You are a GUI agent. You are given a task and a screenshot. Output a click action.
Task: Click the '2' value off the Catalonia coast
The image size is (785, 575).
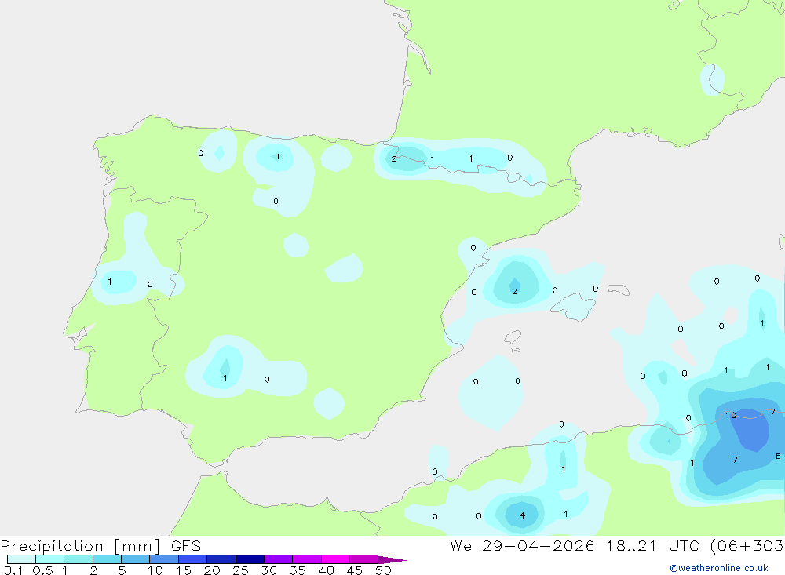pyautogui.click(x=515, y=291)
